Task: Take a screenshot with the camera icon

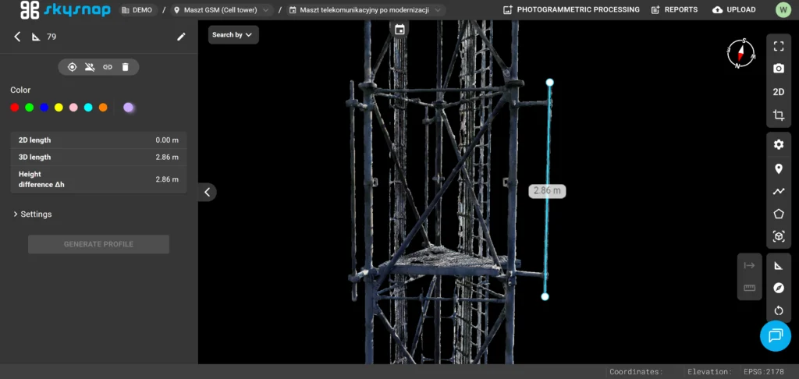Action: [778, 69]
